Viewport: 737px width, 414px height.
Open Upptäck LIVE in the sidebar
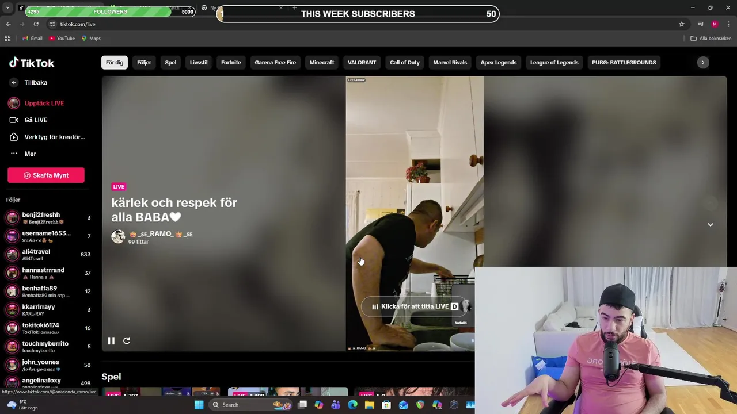pos(36,103)
